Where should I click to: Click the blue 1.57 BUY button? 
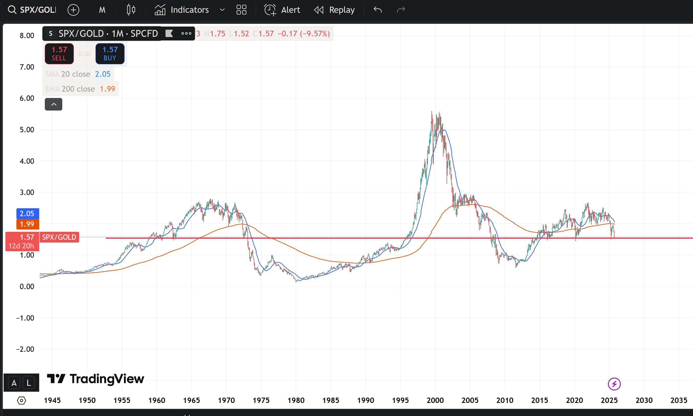pos(110,53)
